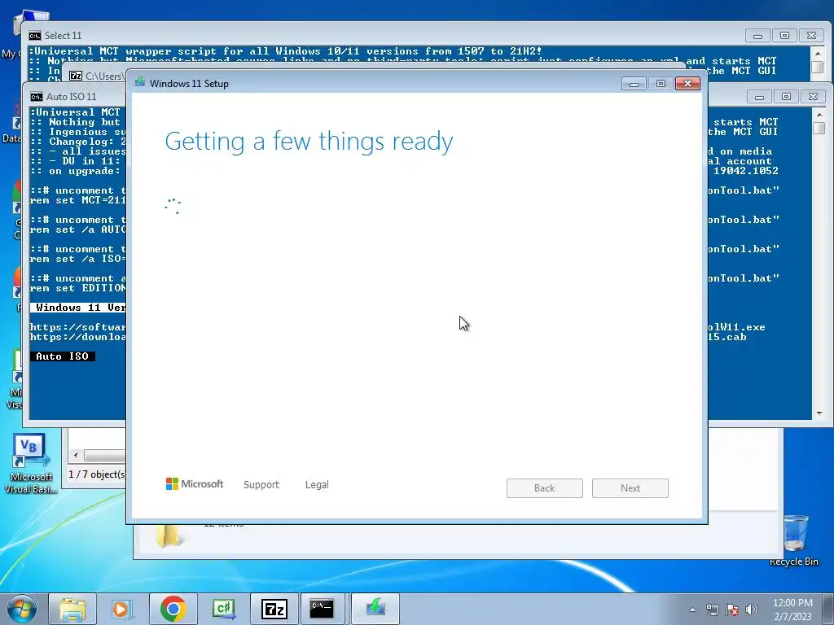Open the Recycle Bin desktop icon

click(794, 540)
